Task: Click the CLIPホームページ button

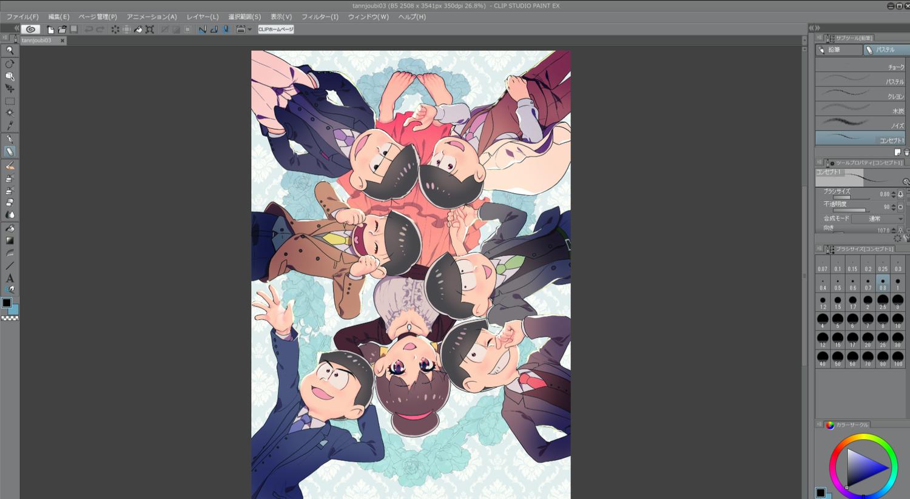Action: click(x=276, y=29)
